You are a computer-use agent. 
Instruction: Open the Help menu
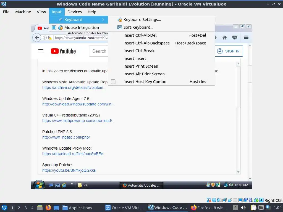click(x=92, y=12)
